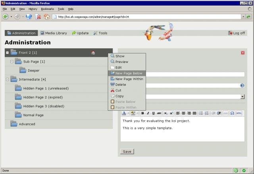Open the Media Library tab

pyautogui.click(x=54, y=33)
